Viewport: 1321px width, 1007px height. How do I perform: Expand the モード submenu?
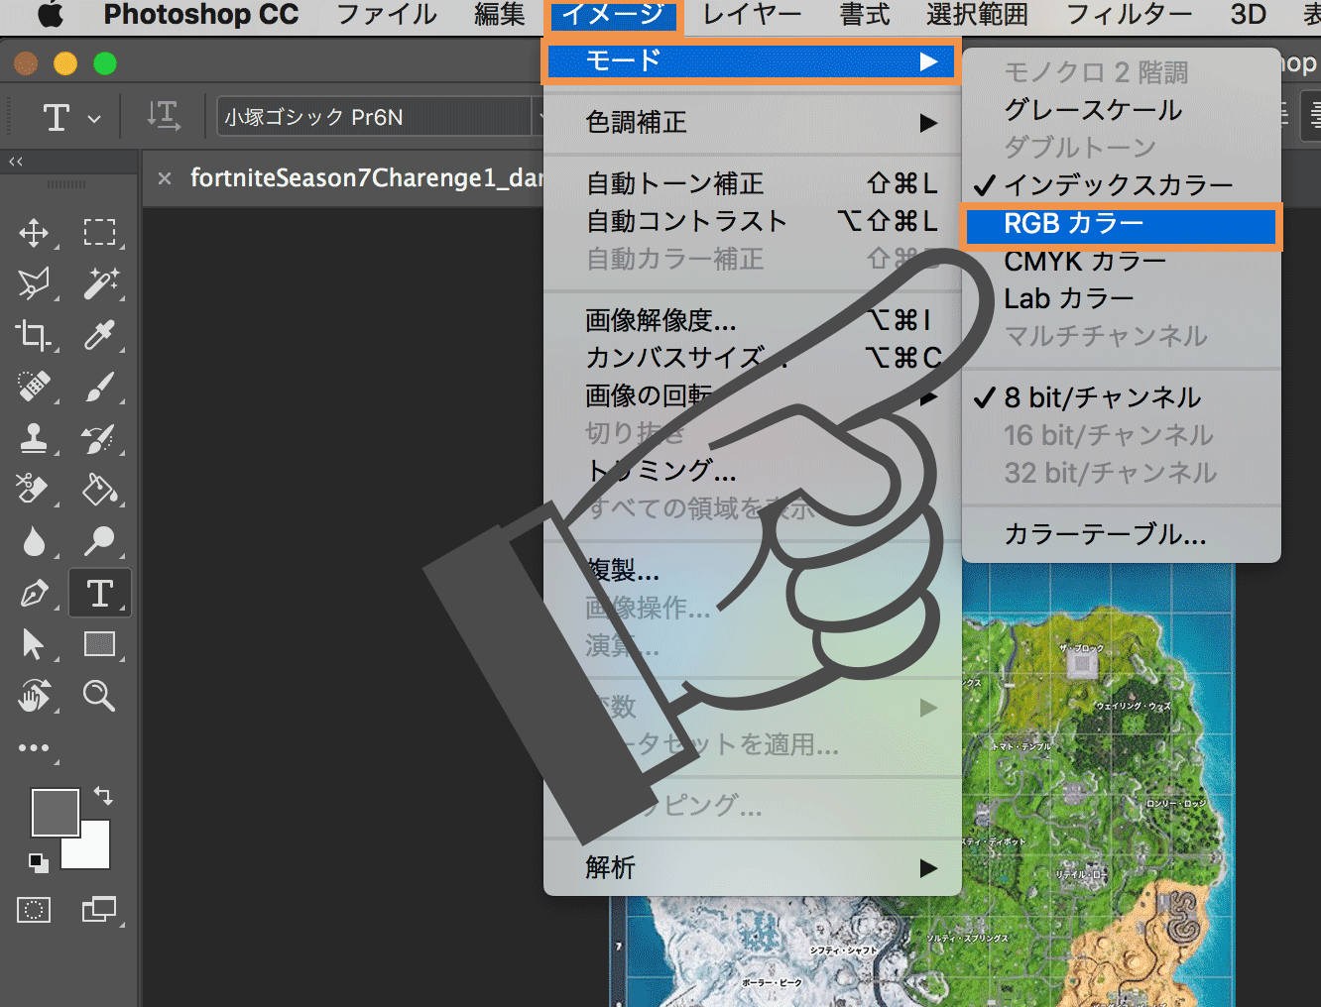coord(752,61)
